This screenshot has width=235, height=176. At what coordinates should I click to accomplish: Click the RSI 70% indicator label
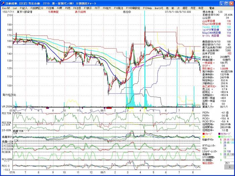[x=6, y=113]
